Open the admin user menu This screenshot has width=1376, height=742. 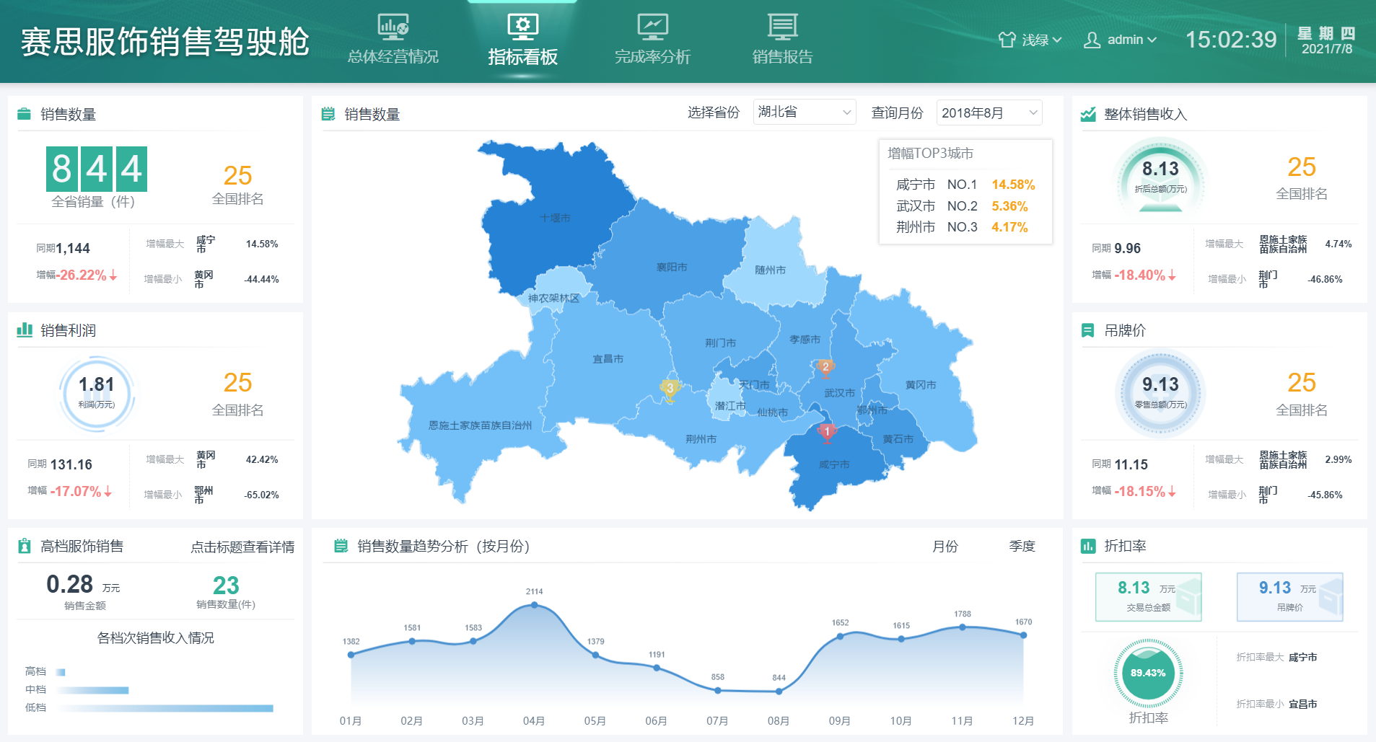1121,40
